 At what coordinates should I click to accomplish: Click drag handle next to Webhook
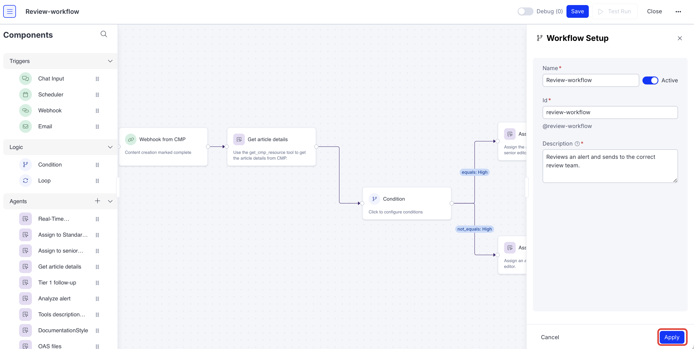click(97, 111)
